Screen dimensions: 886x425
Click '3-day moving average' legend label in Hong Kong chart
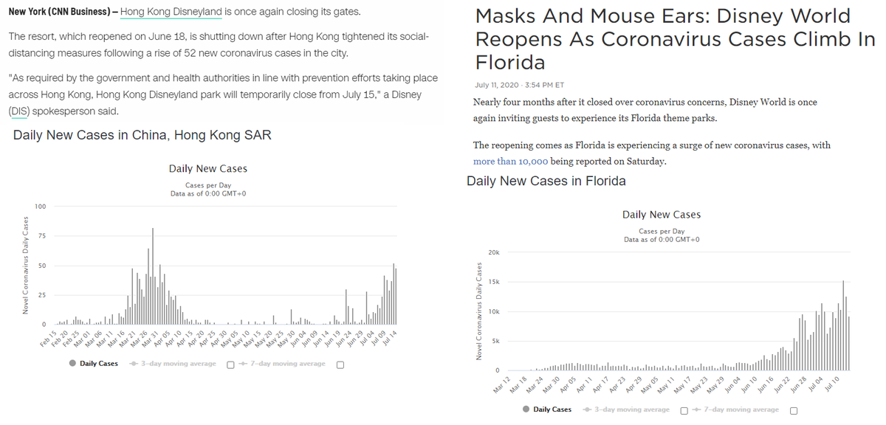tap(179, 364)
